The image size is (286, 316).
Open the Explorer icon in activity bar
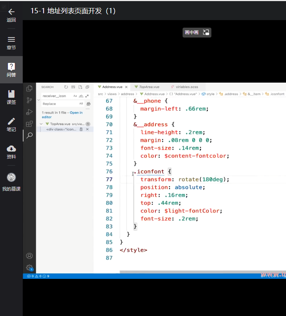30,88
